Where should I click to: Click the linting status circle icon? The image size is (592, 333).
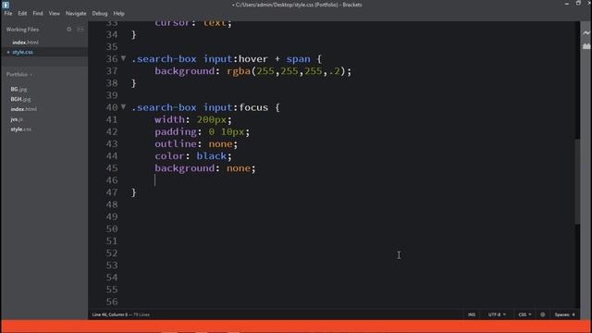543,314
